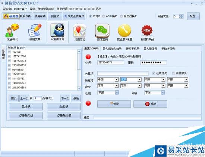Jump to 最后 last page
This screenshot has width=205, height=157.
point(76,98)
